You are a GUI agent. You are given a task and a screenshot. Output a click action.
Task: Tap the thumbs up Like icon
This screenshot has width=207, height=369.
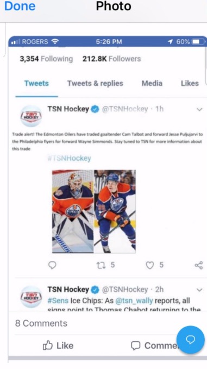point(48,346)
